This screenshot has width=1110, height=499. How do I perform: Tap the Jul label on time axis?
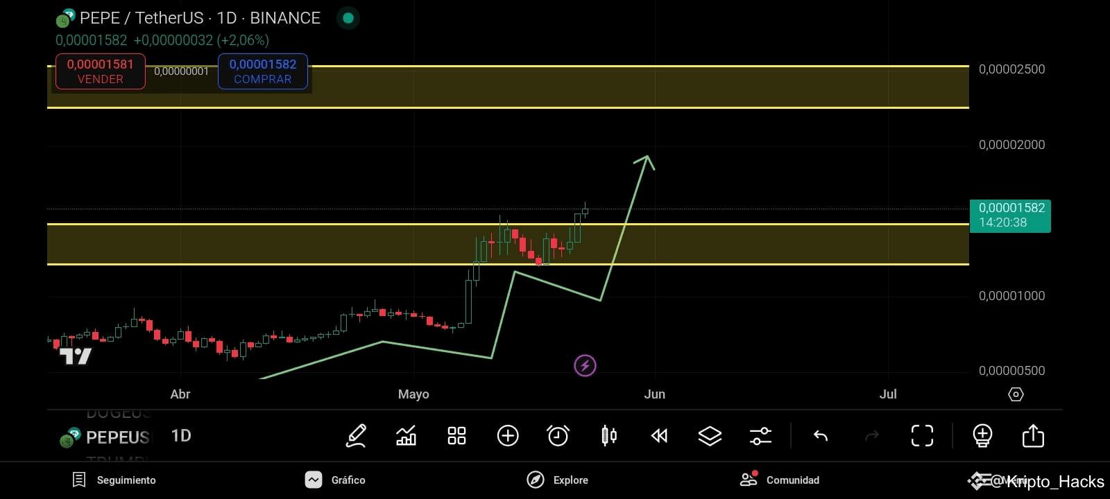(888, 394)
